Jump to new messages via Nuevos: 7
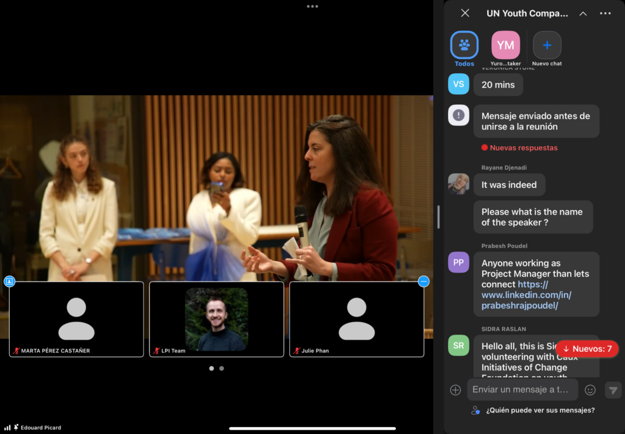Screen dimensions: 625x434 click(587, 349)
